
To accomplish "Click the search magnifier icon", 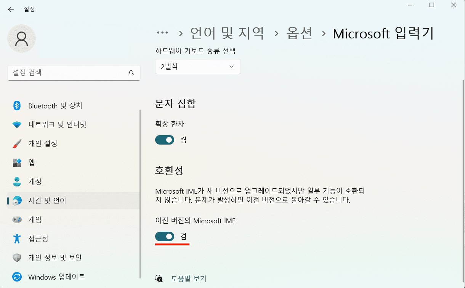I will (131, 73).
